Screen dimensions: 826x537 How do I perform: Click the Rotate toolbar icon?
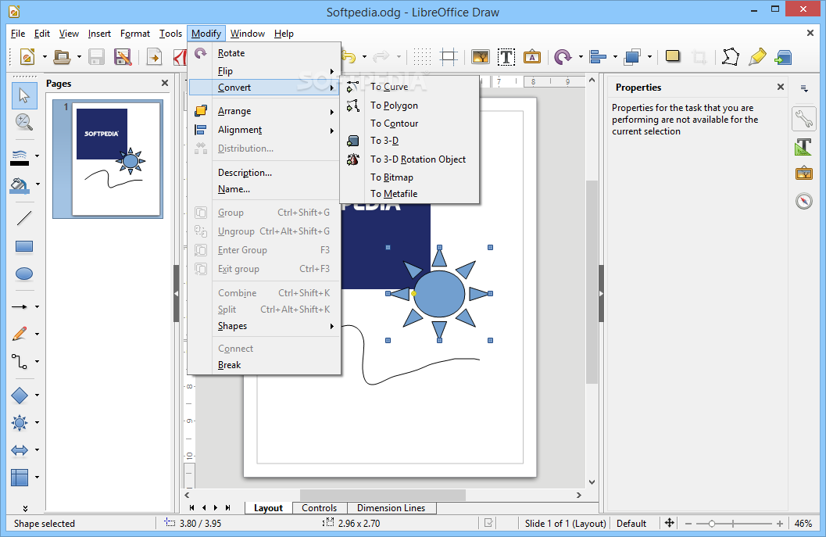tap(563, 56)
